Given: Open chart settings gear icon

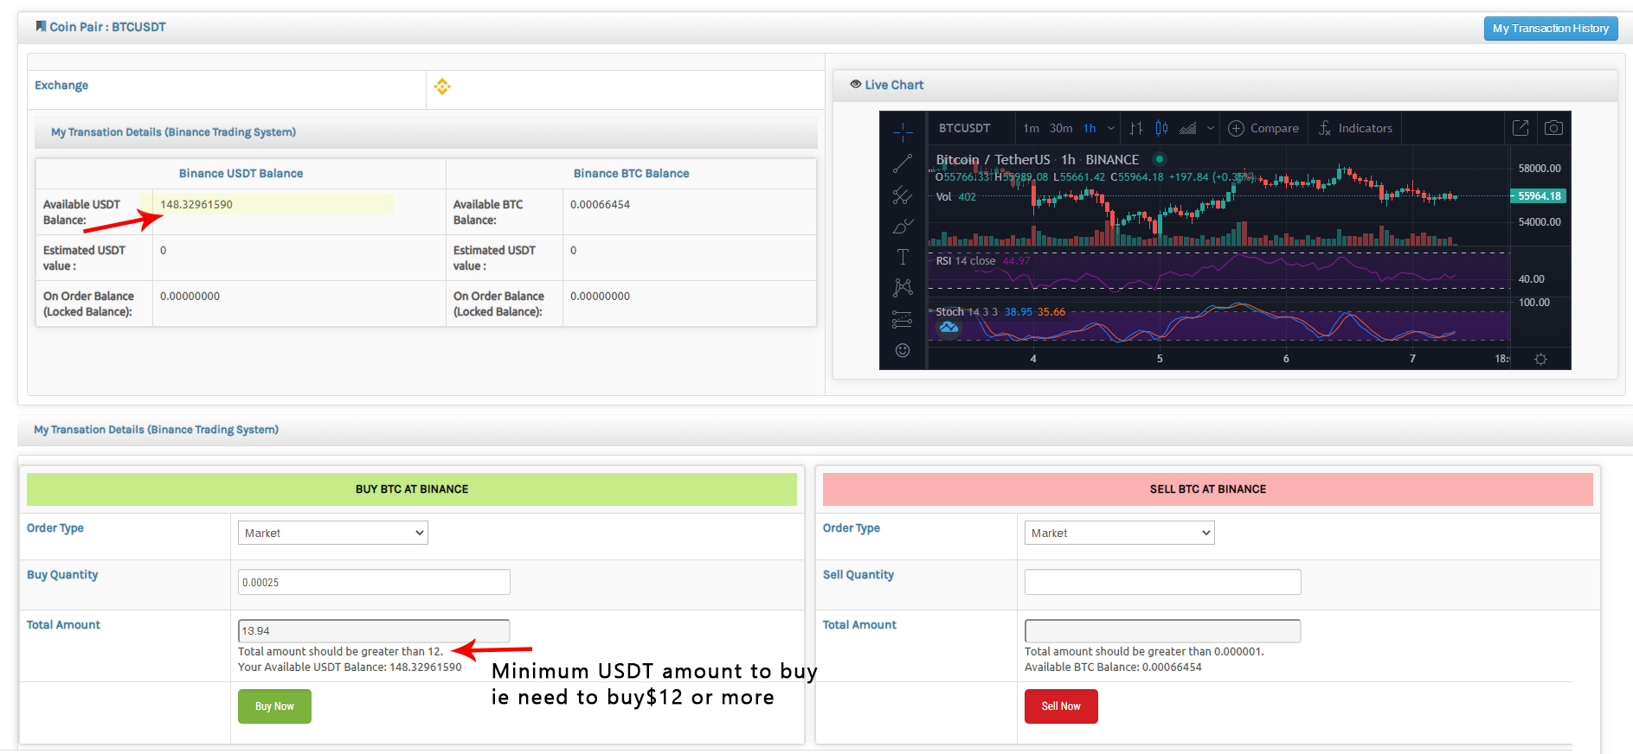Looking at the screenshot, I should 1540,359.
